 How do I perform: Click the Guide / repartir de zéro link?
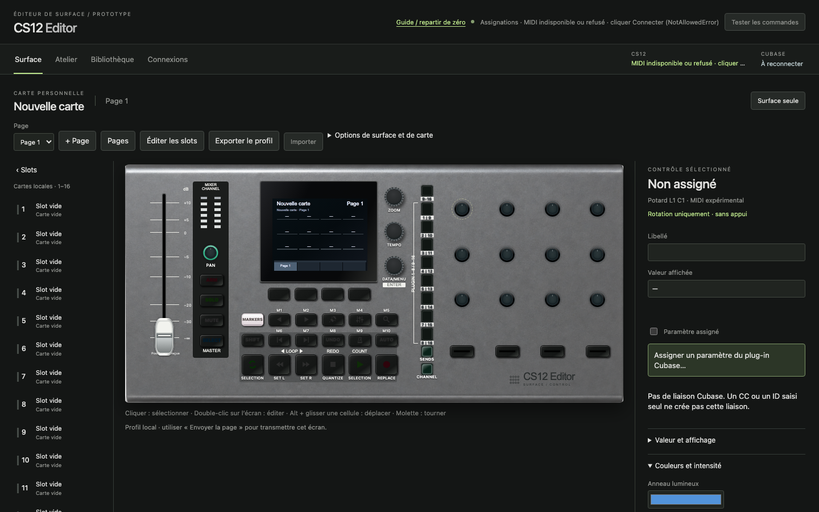[431, 22]
